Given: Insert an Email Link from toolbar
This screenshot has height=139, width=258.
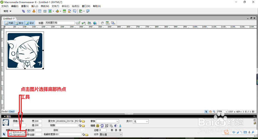Looking at the screenshot, I should click(29, 11).
